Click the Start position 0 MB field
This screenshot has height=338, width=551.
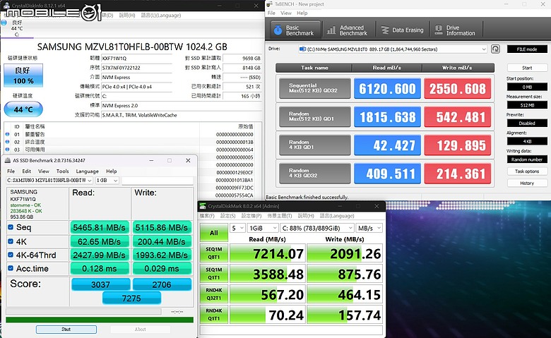pyautogui.click(x=527, y=87)
